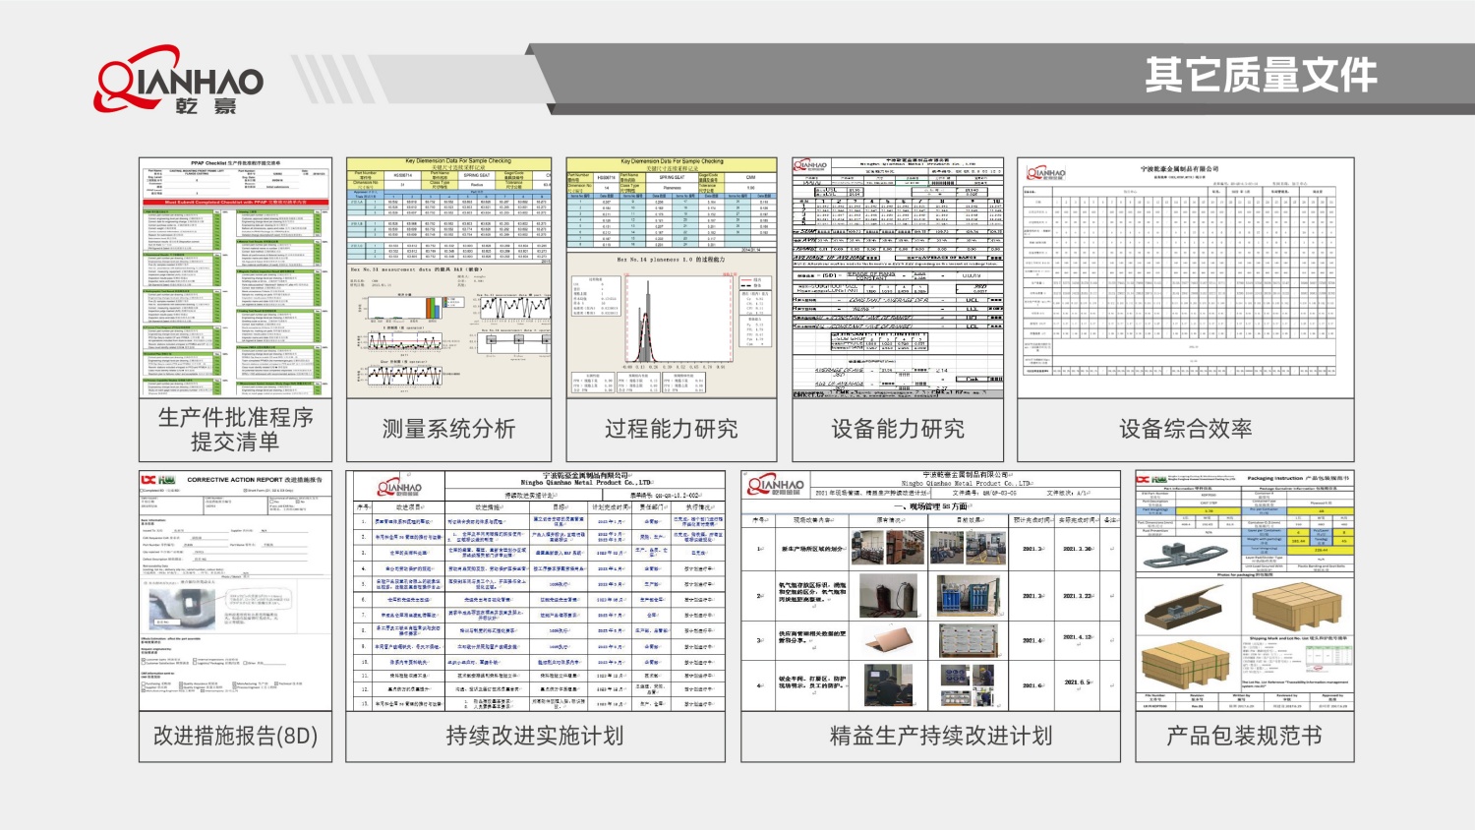
Task: Click the title Key Dimension Data For Sample Checking in the measurement sheet
Action: [x=458, y=161]
